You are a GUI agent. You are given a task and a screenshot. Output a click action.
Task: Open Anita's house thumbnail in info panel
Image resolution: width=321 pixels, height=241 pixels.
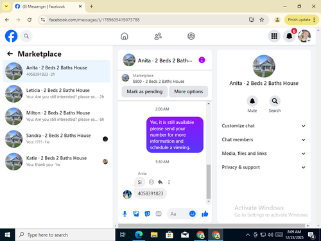tap(264, 66)
